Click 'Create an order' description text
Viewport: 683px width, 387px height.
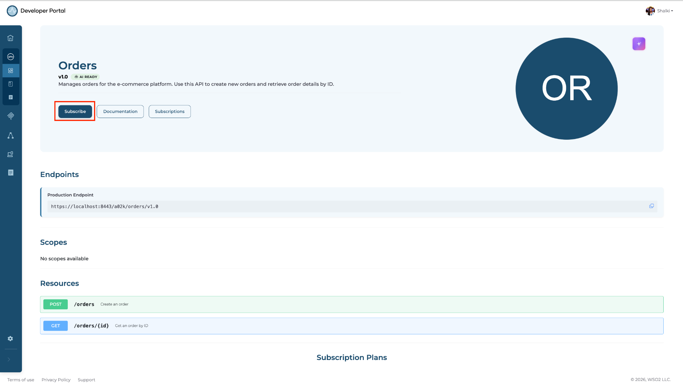click(x=114, y=304)
